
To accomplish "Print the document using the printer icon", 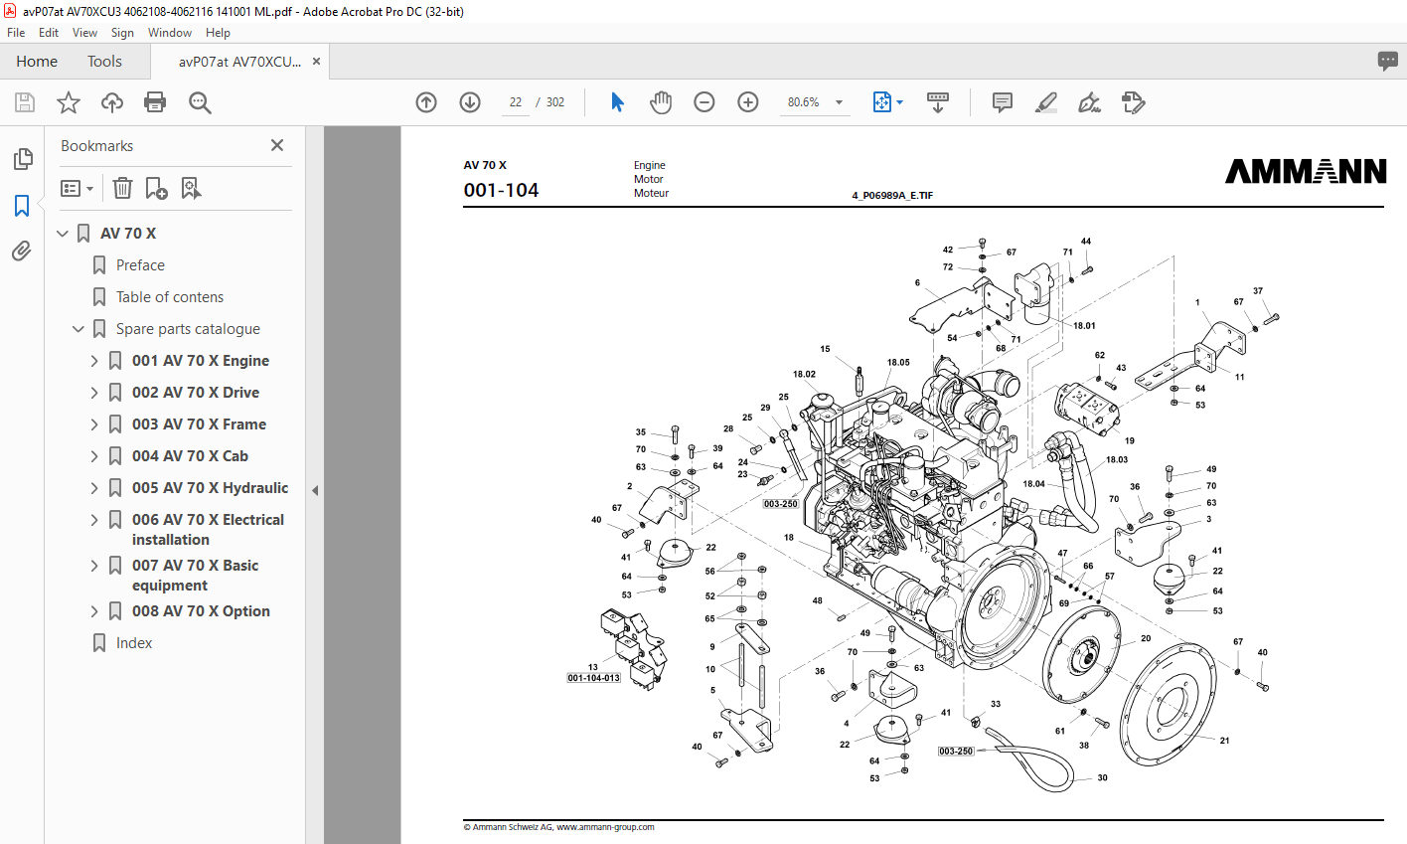I will click(x=155, y=102).
